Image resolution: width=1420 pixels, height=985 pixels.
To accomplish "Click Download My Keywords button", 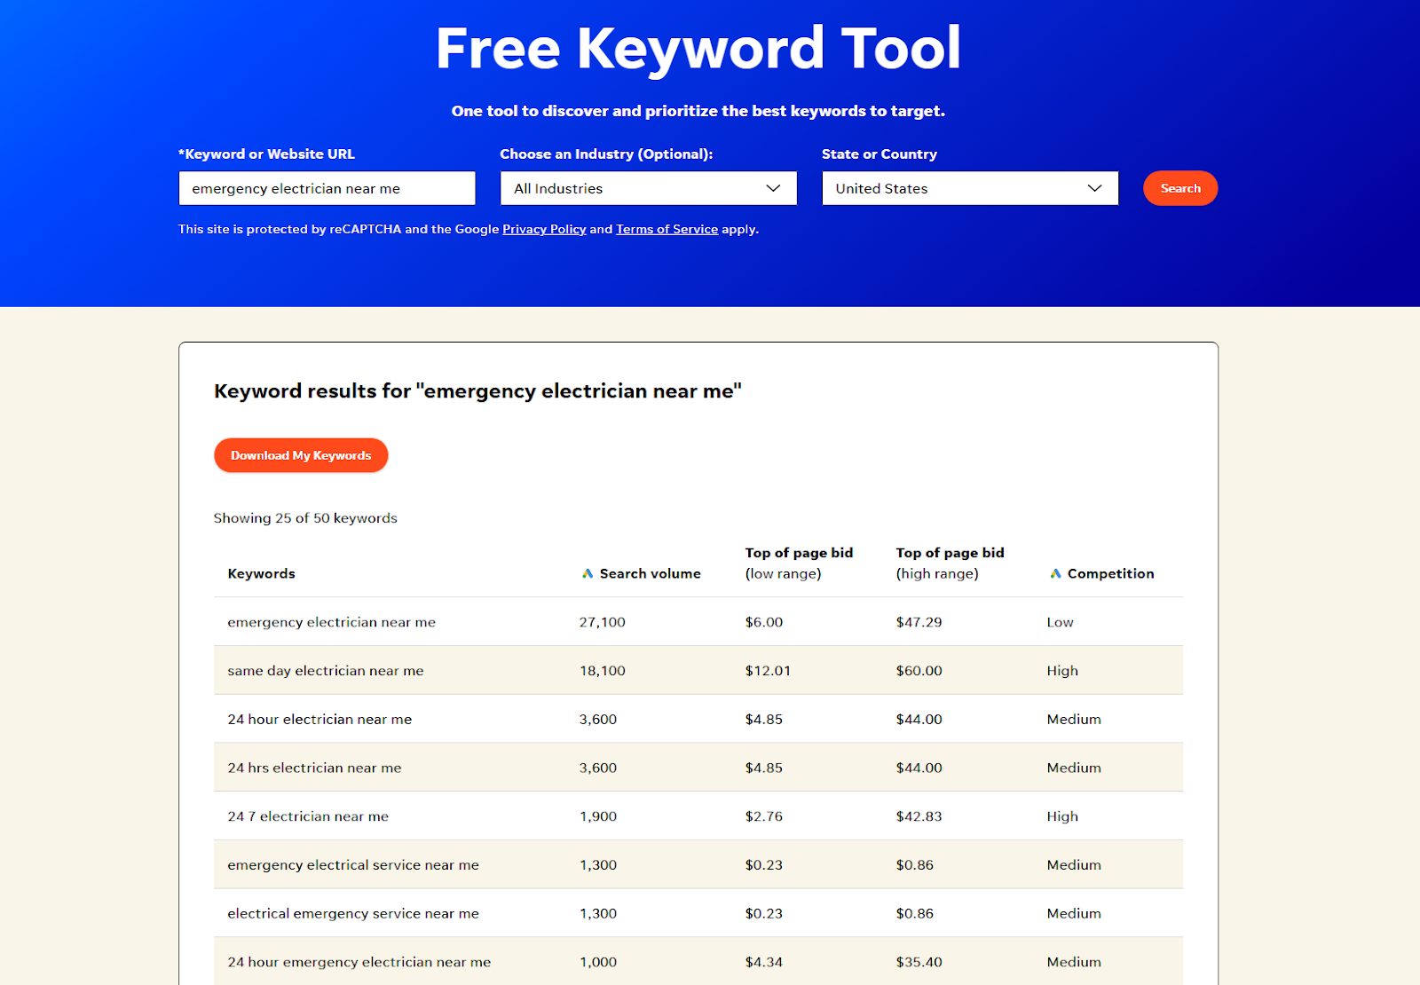I will 301,455.
